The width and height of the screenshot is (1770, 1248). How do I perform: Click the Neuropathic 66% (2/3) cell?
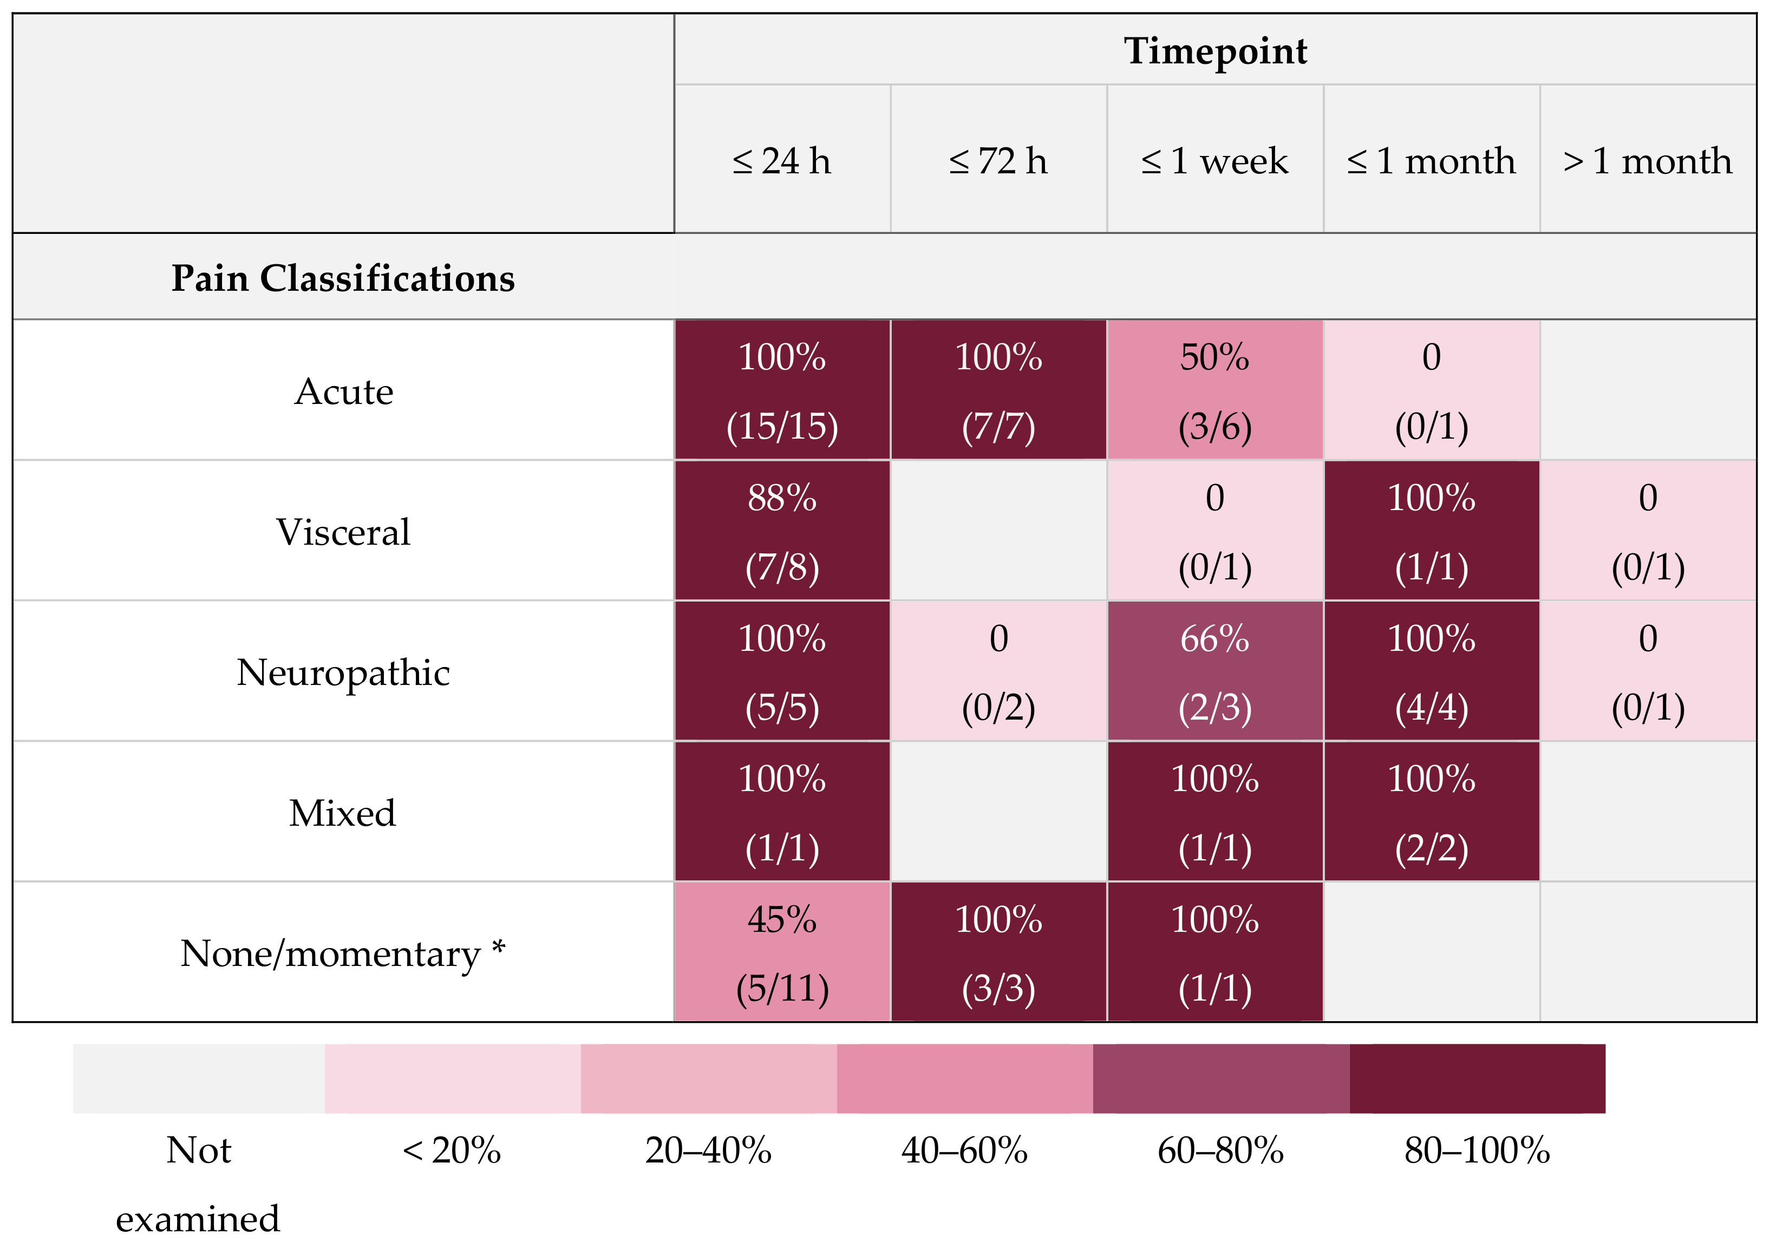(x=1215, y=671)
